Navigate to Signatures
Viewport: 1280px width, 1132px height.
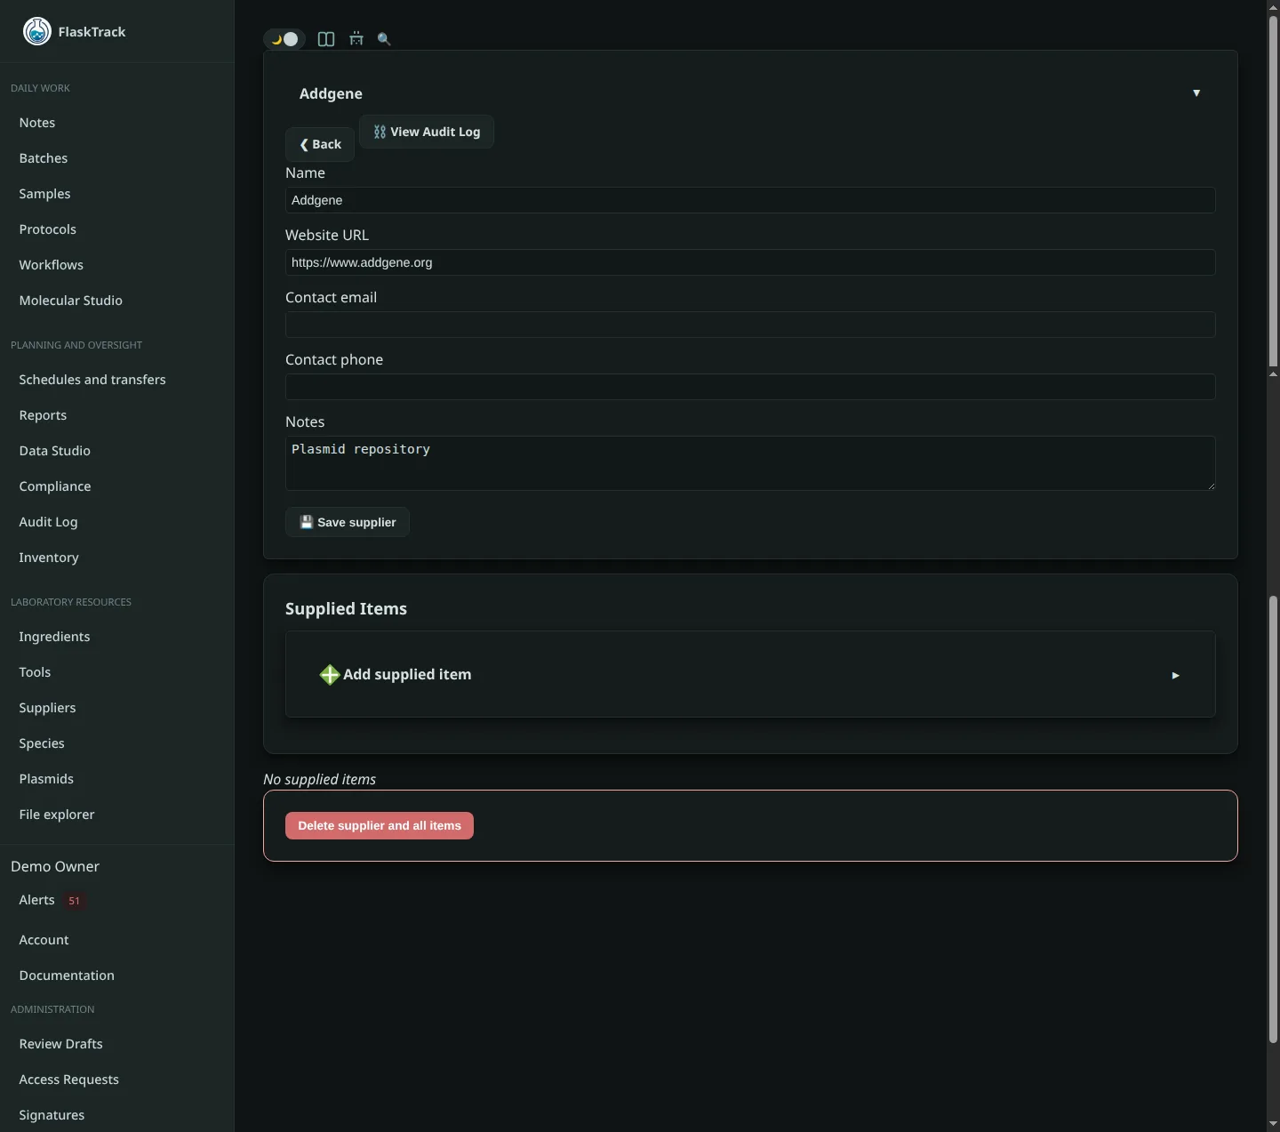[x=52, y=1115]
